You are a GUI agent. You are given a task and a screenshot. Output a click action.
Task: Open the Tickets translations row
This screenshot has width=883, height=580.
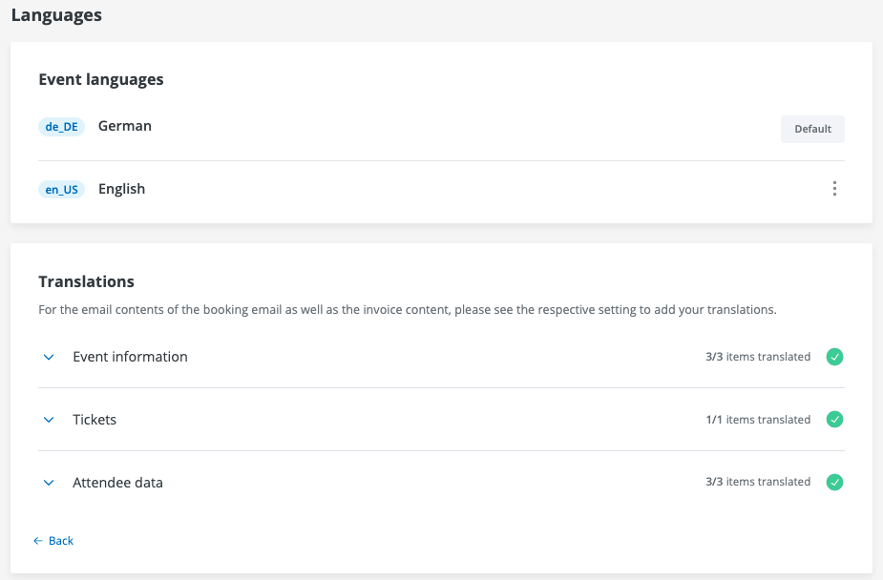click(95, 420)
